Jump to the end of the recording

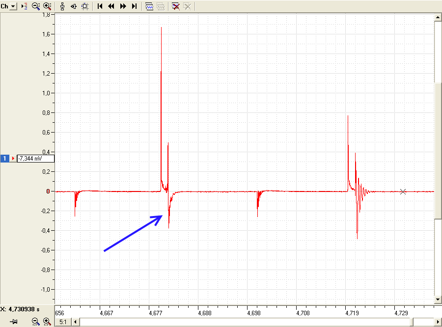coord(134,6)
